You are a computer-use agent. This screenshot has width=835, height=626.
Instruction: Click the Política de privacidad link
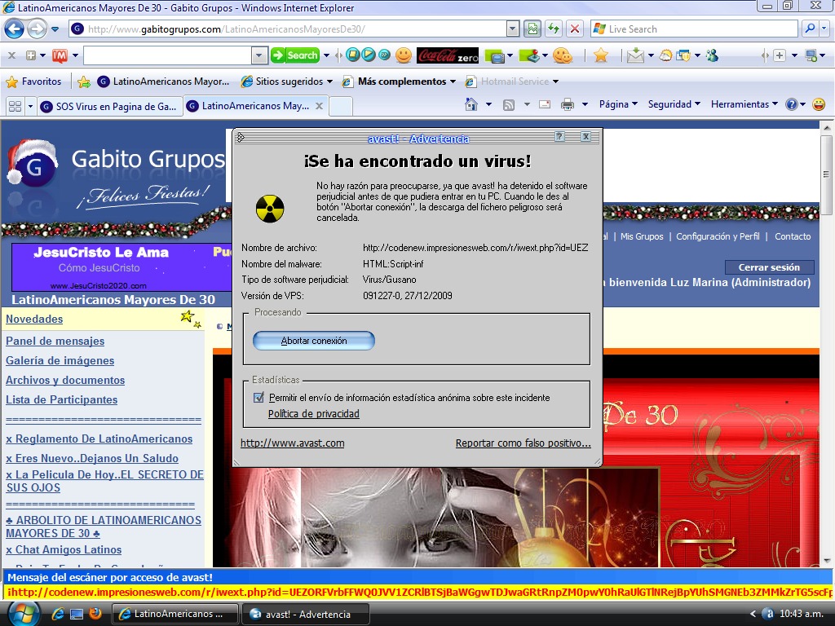pos(314,414)
